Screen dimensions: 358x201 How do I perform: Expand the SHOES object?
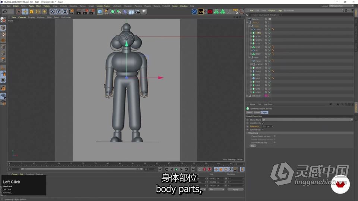(251, 40)
